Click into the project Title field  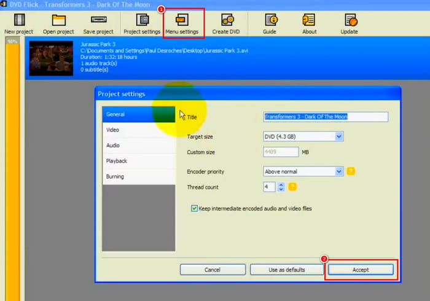326,117
